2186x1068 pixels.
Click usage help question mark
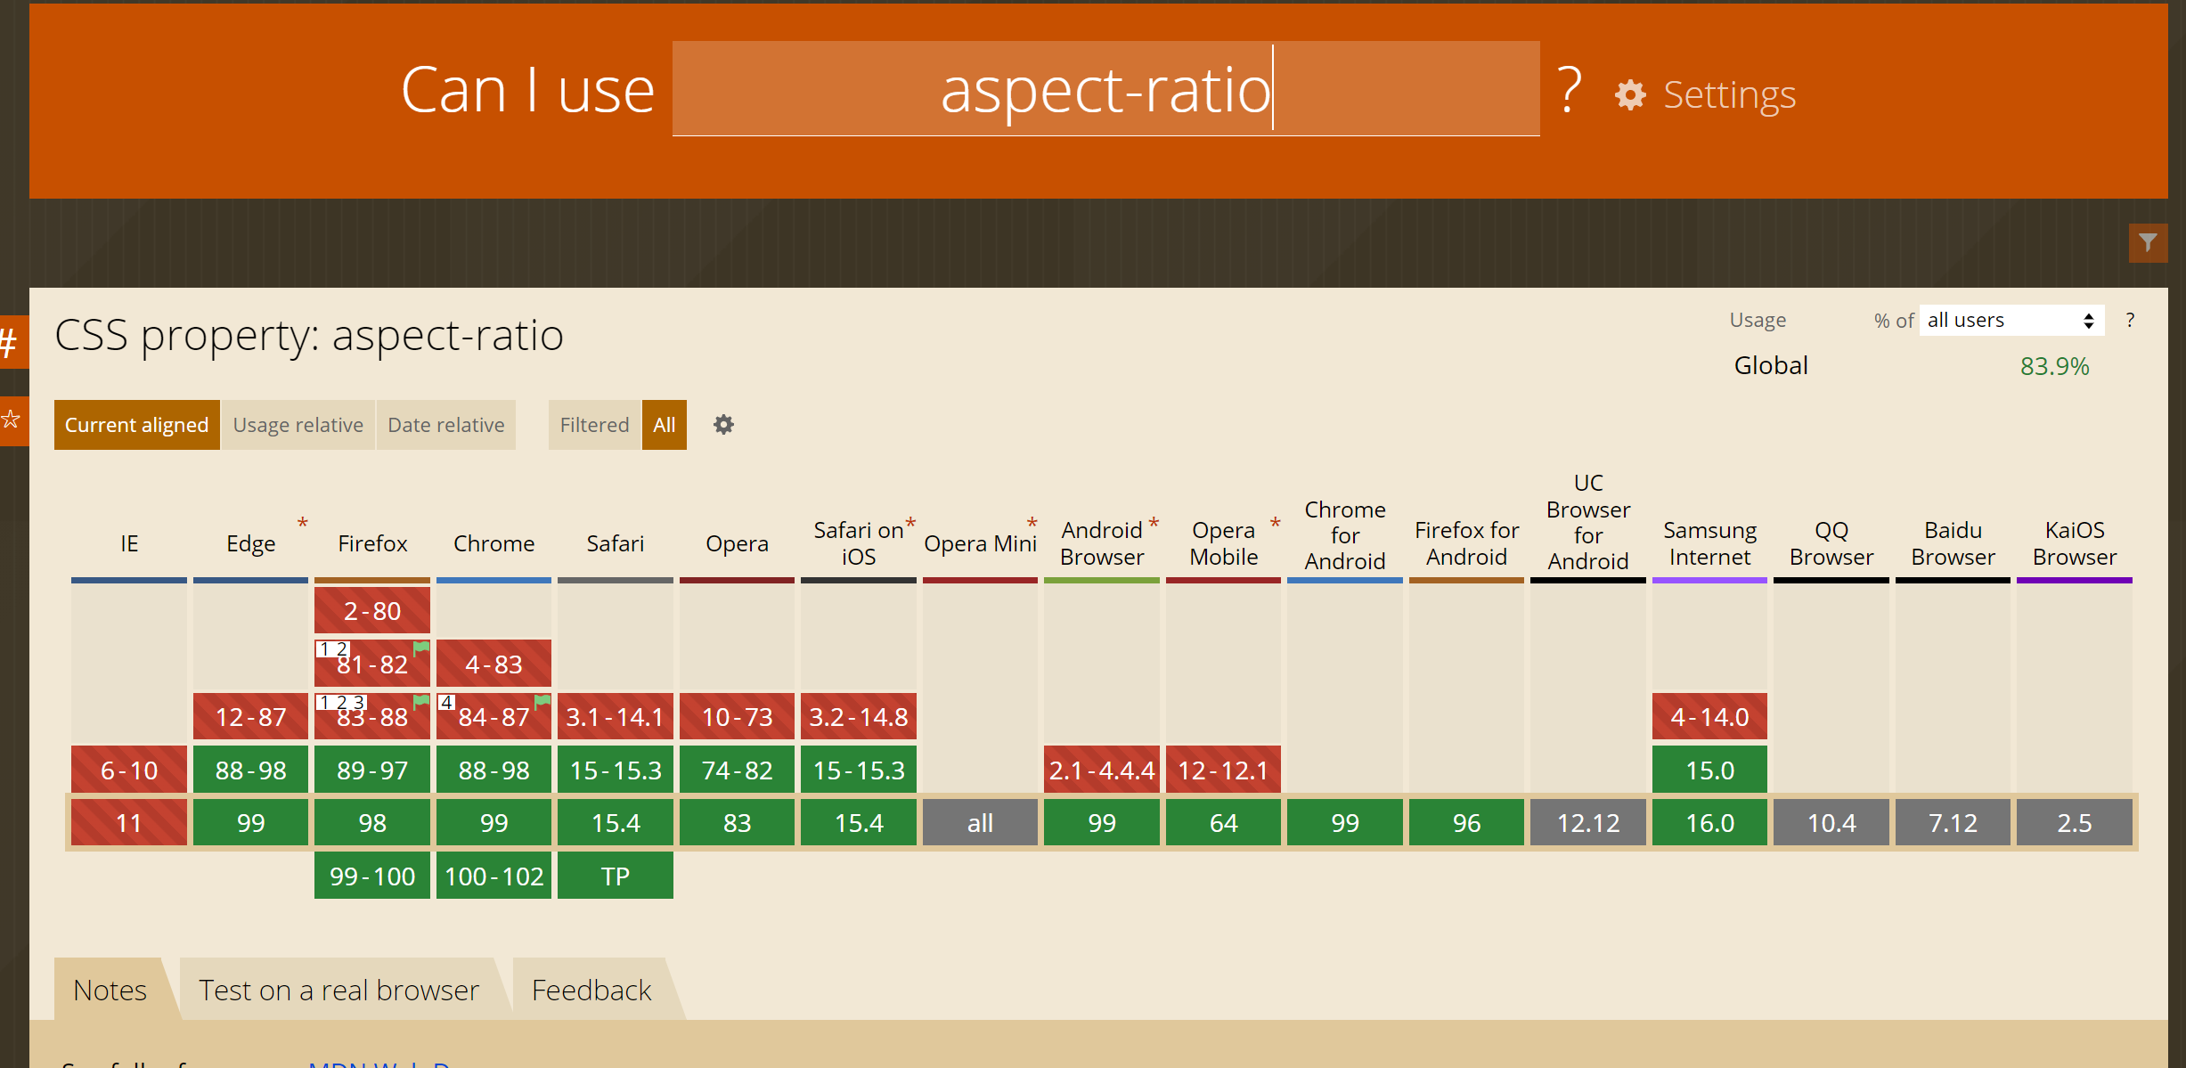(2130, 320)
